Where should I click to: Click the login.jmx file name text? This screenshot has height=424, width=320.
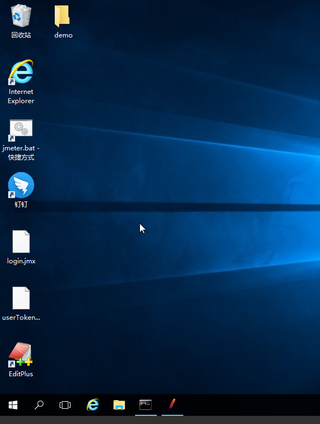[21, 261]
